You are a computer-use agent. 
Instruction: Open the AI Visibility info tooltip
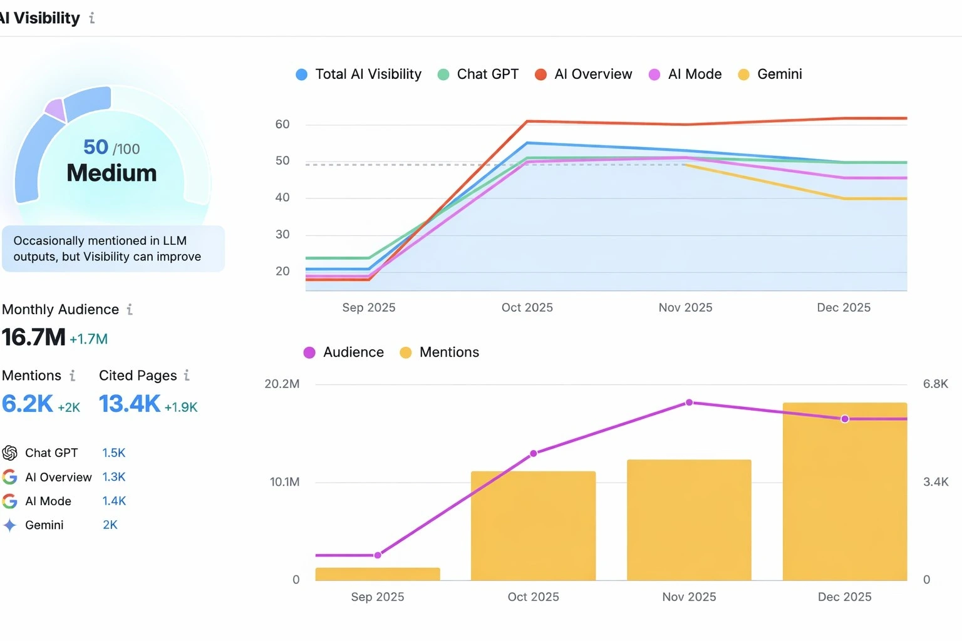(x=91, y=18)
